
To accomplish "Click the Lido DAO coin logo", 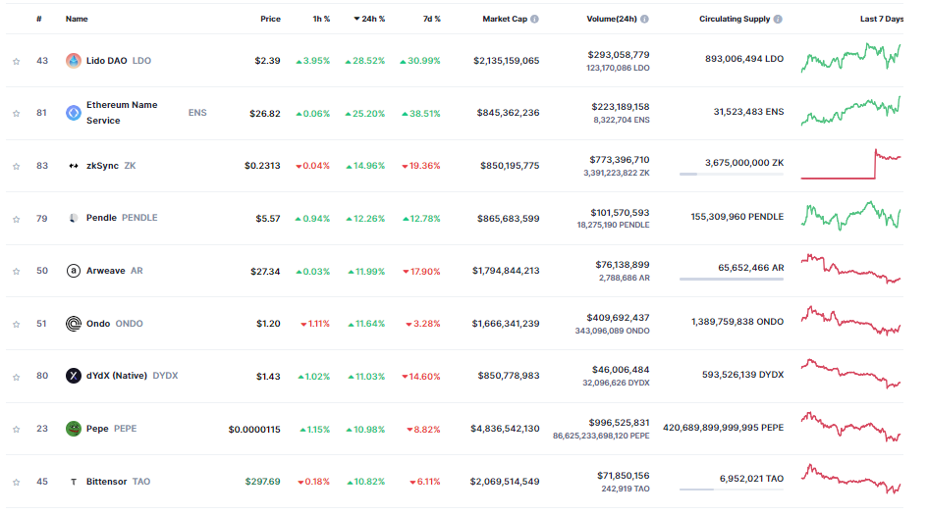I will (x=74, y=60).
